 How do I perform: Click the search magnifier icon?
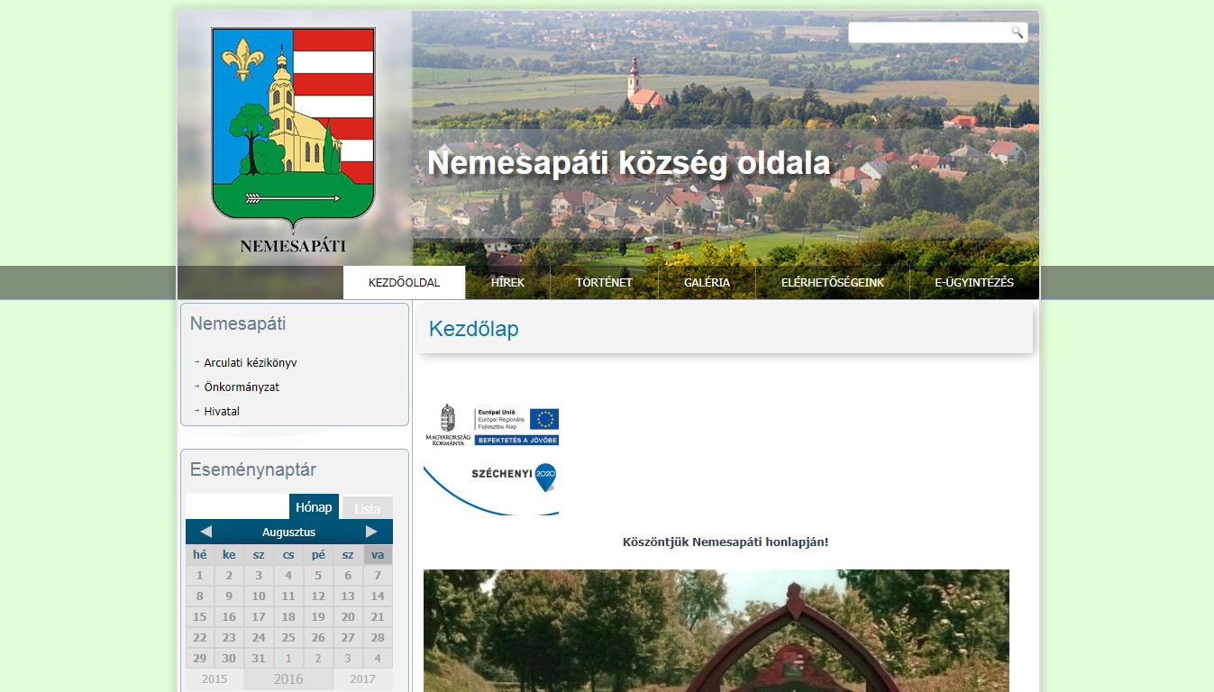click(x=1018, y=32)
